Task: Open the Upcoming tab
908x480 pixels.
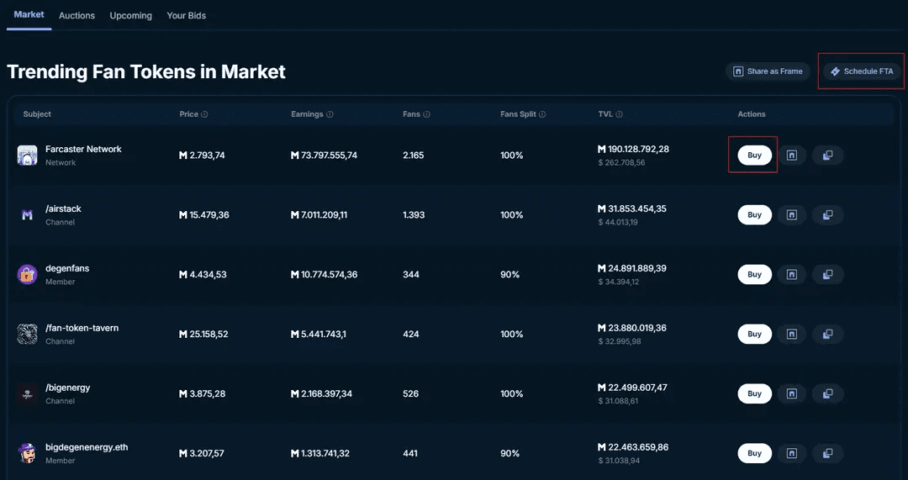Action: (x=131, y=16)
